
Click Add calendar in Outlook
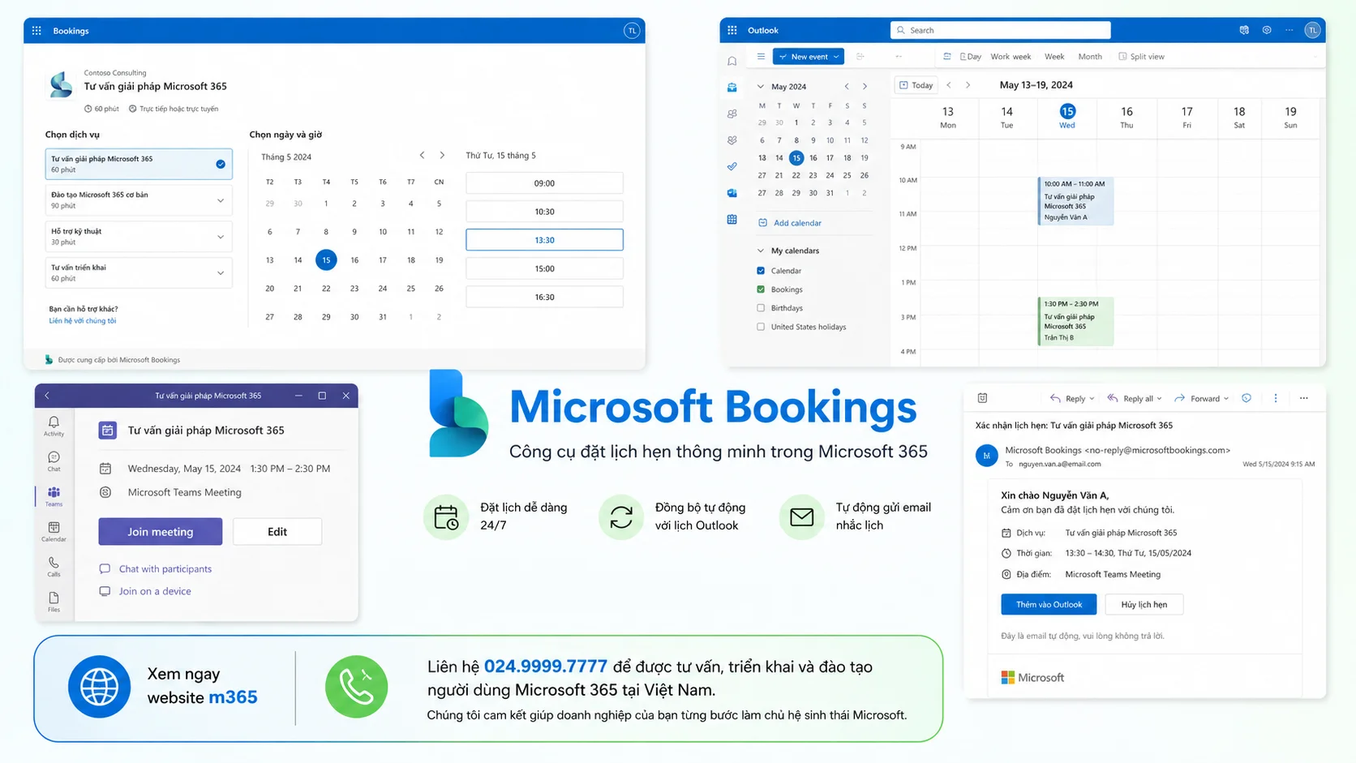[790, 223]
